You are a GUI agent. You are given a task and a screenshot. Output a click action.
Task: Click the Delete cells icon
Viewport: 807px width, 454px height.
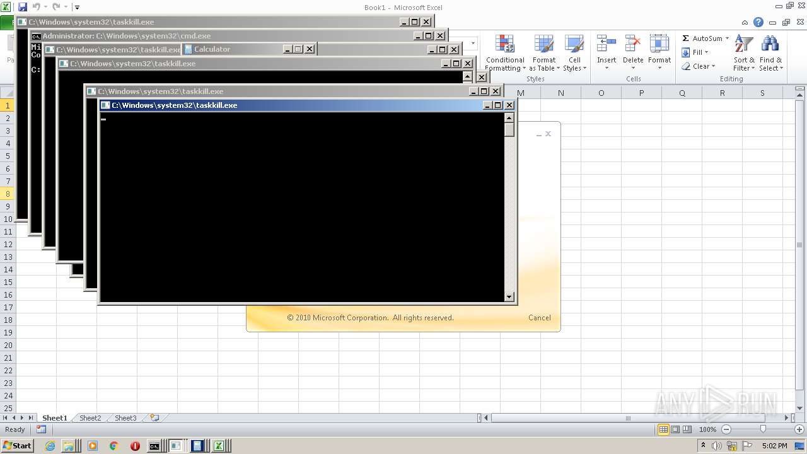(633, 44)
